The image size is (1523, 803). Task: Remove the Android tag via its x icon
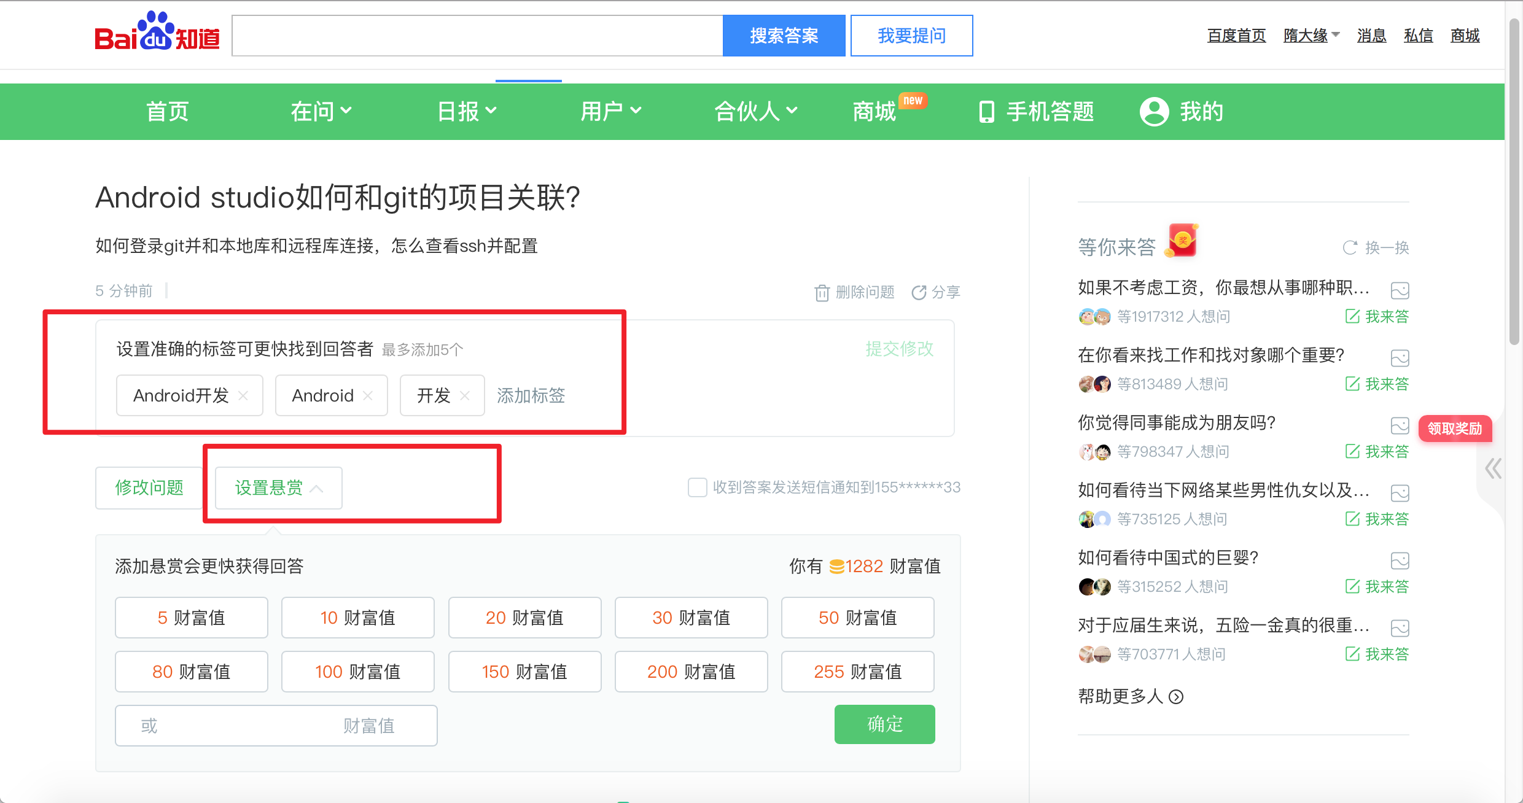point(368,395)
